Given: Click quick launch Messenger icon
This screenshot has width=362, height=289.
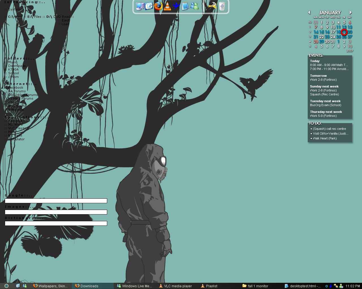Looking at the screenshot, I should coord(25,286).
